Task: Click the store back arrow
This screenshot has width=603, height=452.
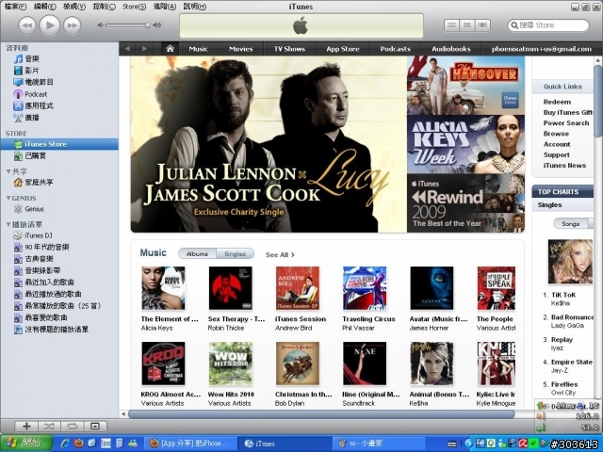Action: tap(127, 49)
